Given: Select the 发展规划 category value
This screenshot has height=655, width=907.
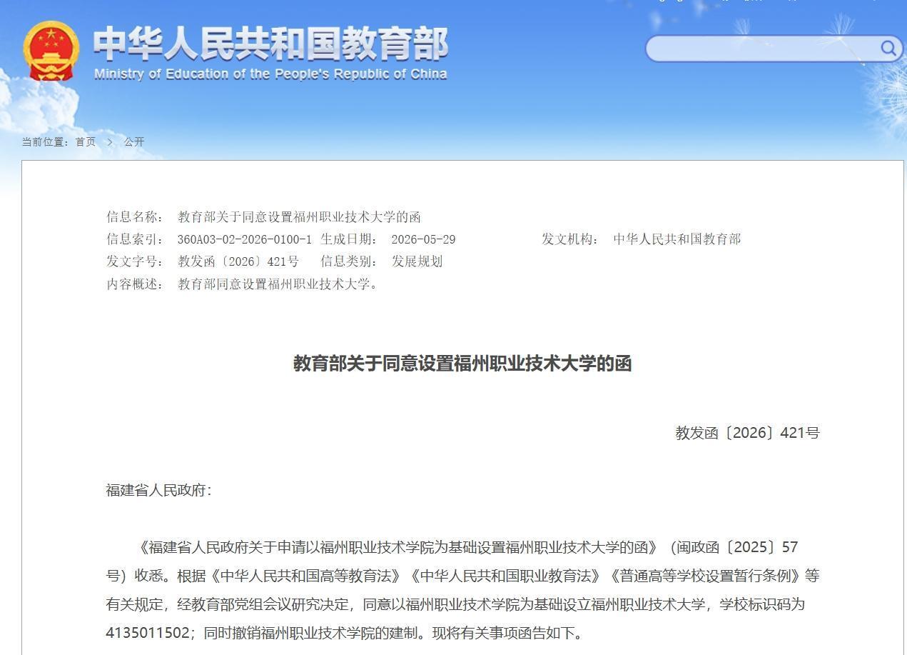Looking at the screenshot, I should 417,261.
